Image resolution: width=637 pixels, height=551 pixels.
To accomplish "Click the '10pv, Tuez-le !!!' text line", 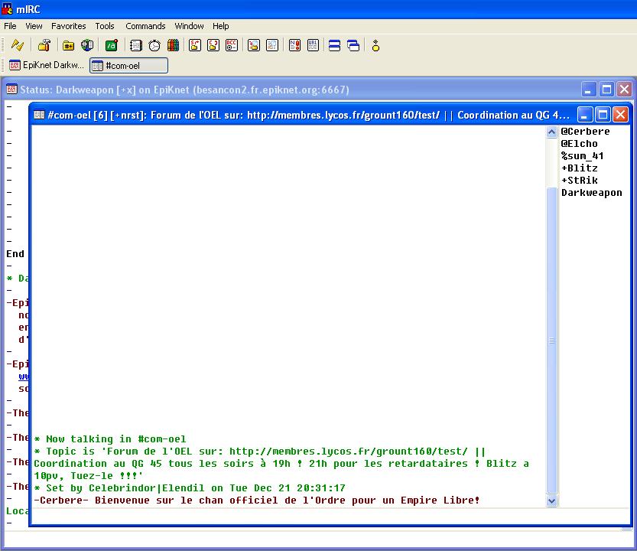I will (x=88, y=476).
